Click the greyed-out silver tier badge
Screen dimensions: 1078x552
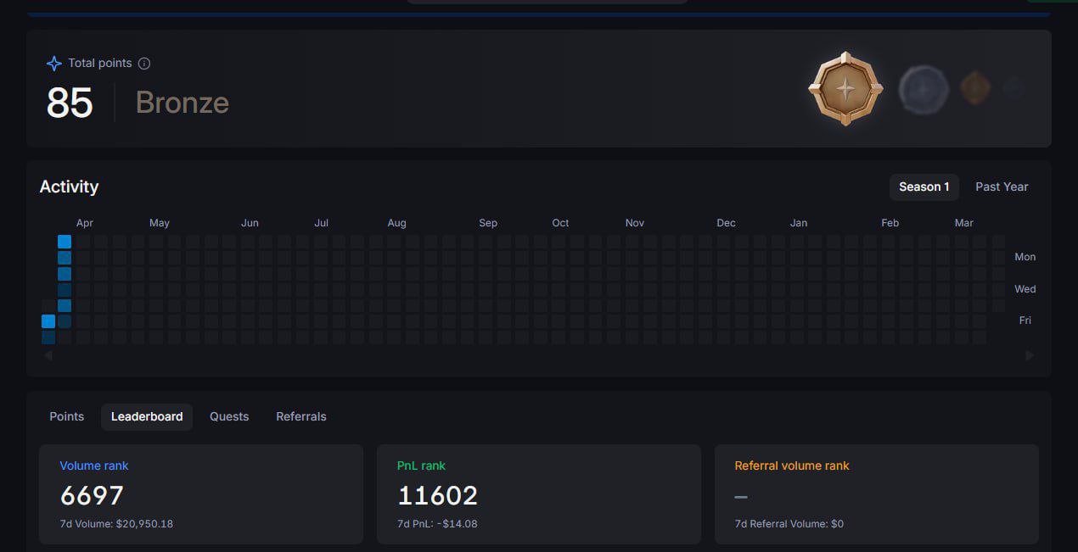[x=924, y=89]
